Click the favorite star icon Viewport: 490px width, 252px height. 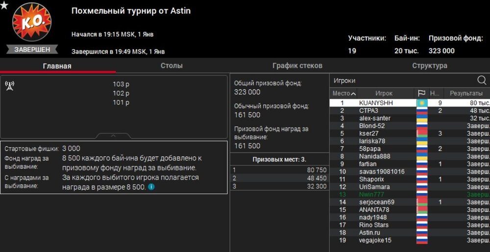pos(3,5)
